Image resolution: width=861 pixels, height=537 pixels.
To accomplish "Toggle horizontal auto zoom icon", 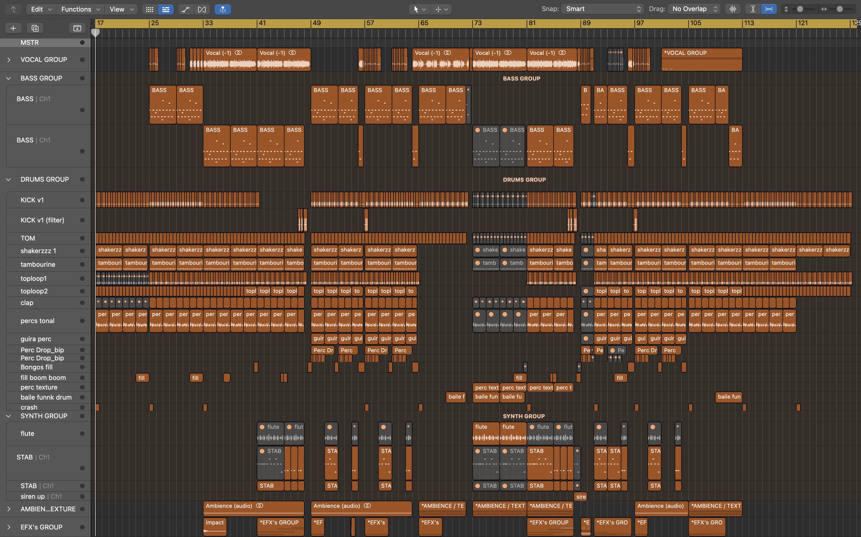I will coord(769,9).
